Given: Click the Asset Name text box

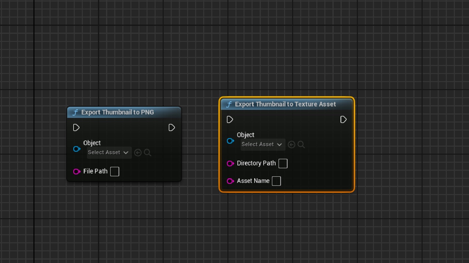Looking at the screenshot, I should pyautogui.click(x=276, y=181).
